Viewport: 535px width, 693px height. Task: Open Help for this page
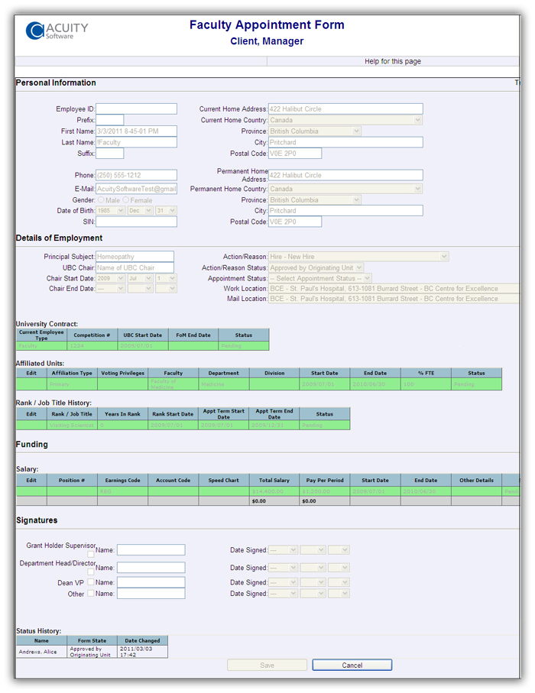pyautogui.click(x=393, y=61)
